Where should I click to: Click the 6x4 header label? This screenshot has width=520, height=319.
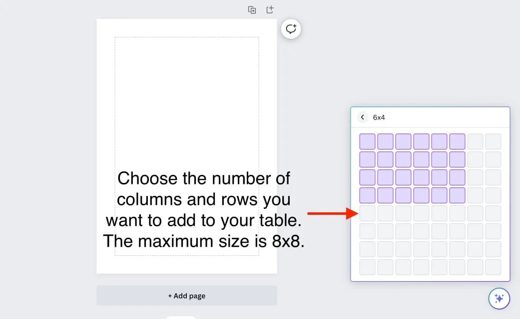379,117
